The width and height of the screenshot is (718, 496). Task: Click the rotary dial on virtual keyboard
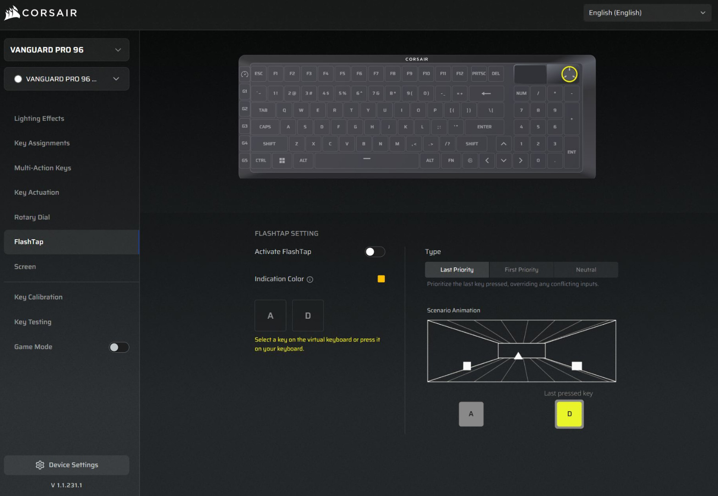click(569, 74)
